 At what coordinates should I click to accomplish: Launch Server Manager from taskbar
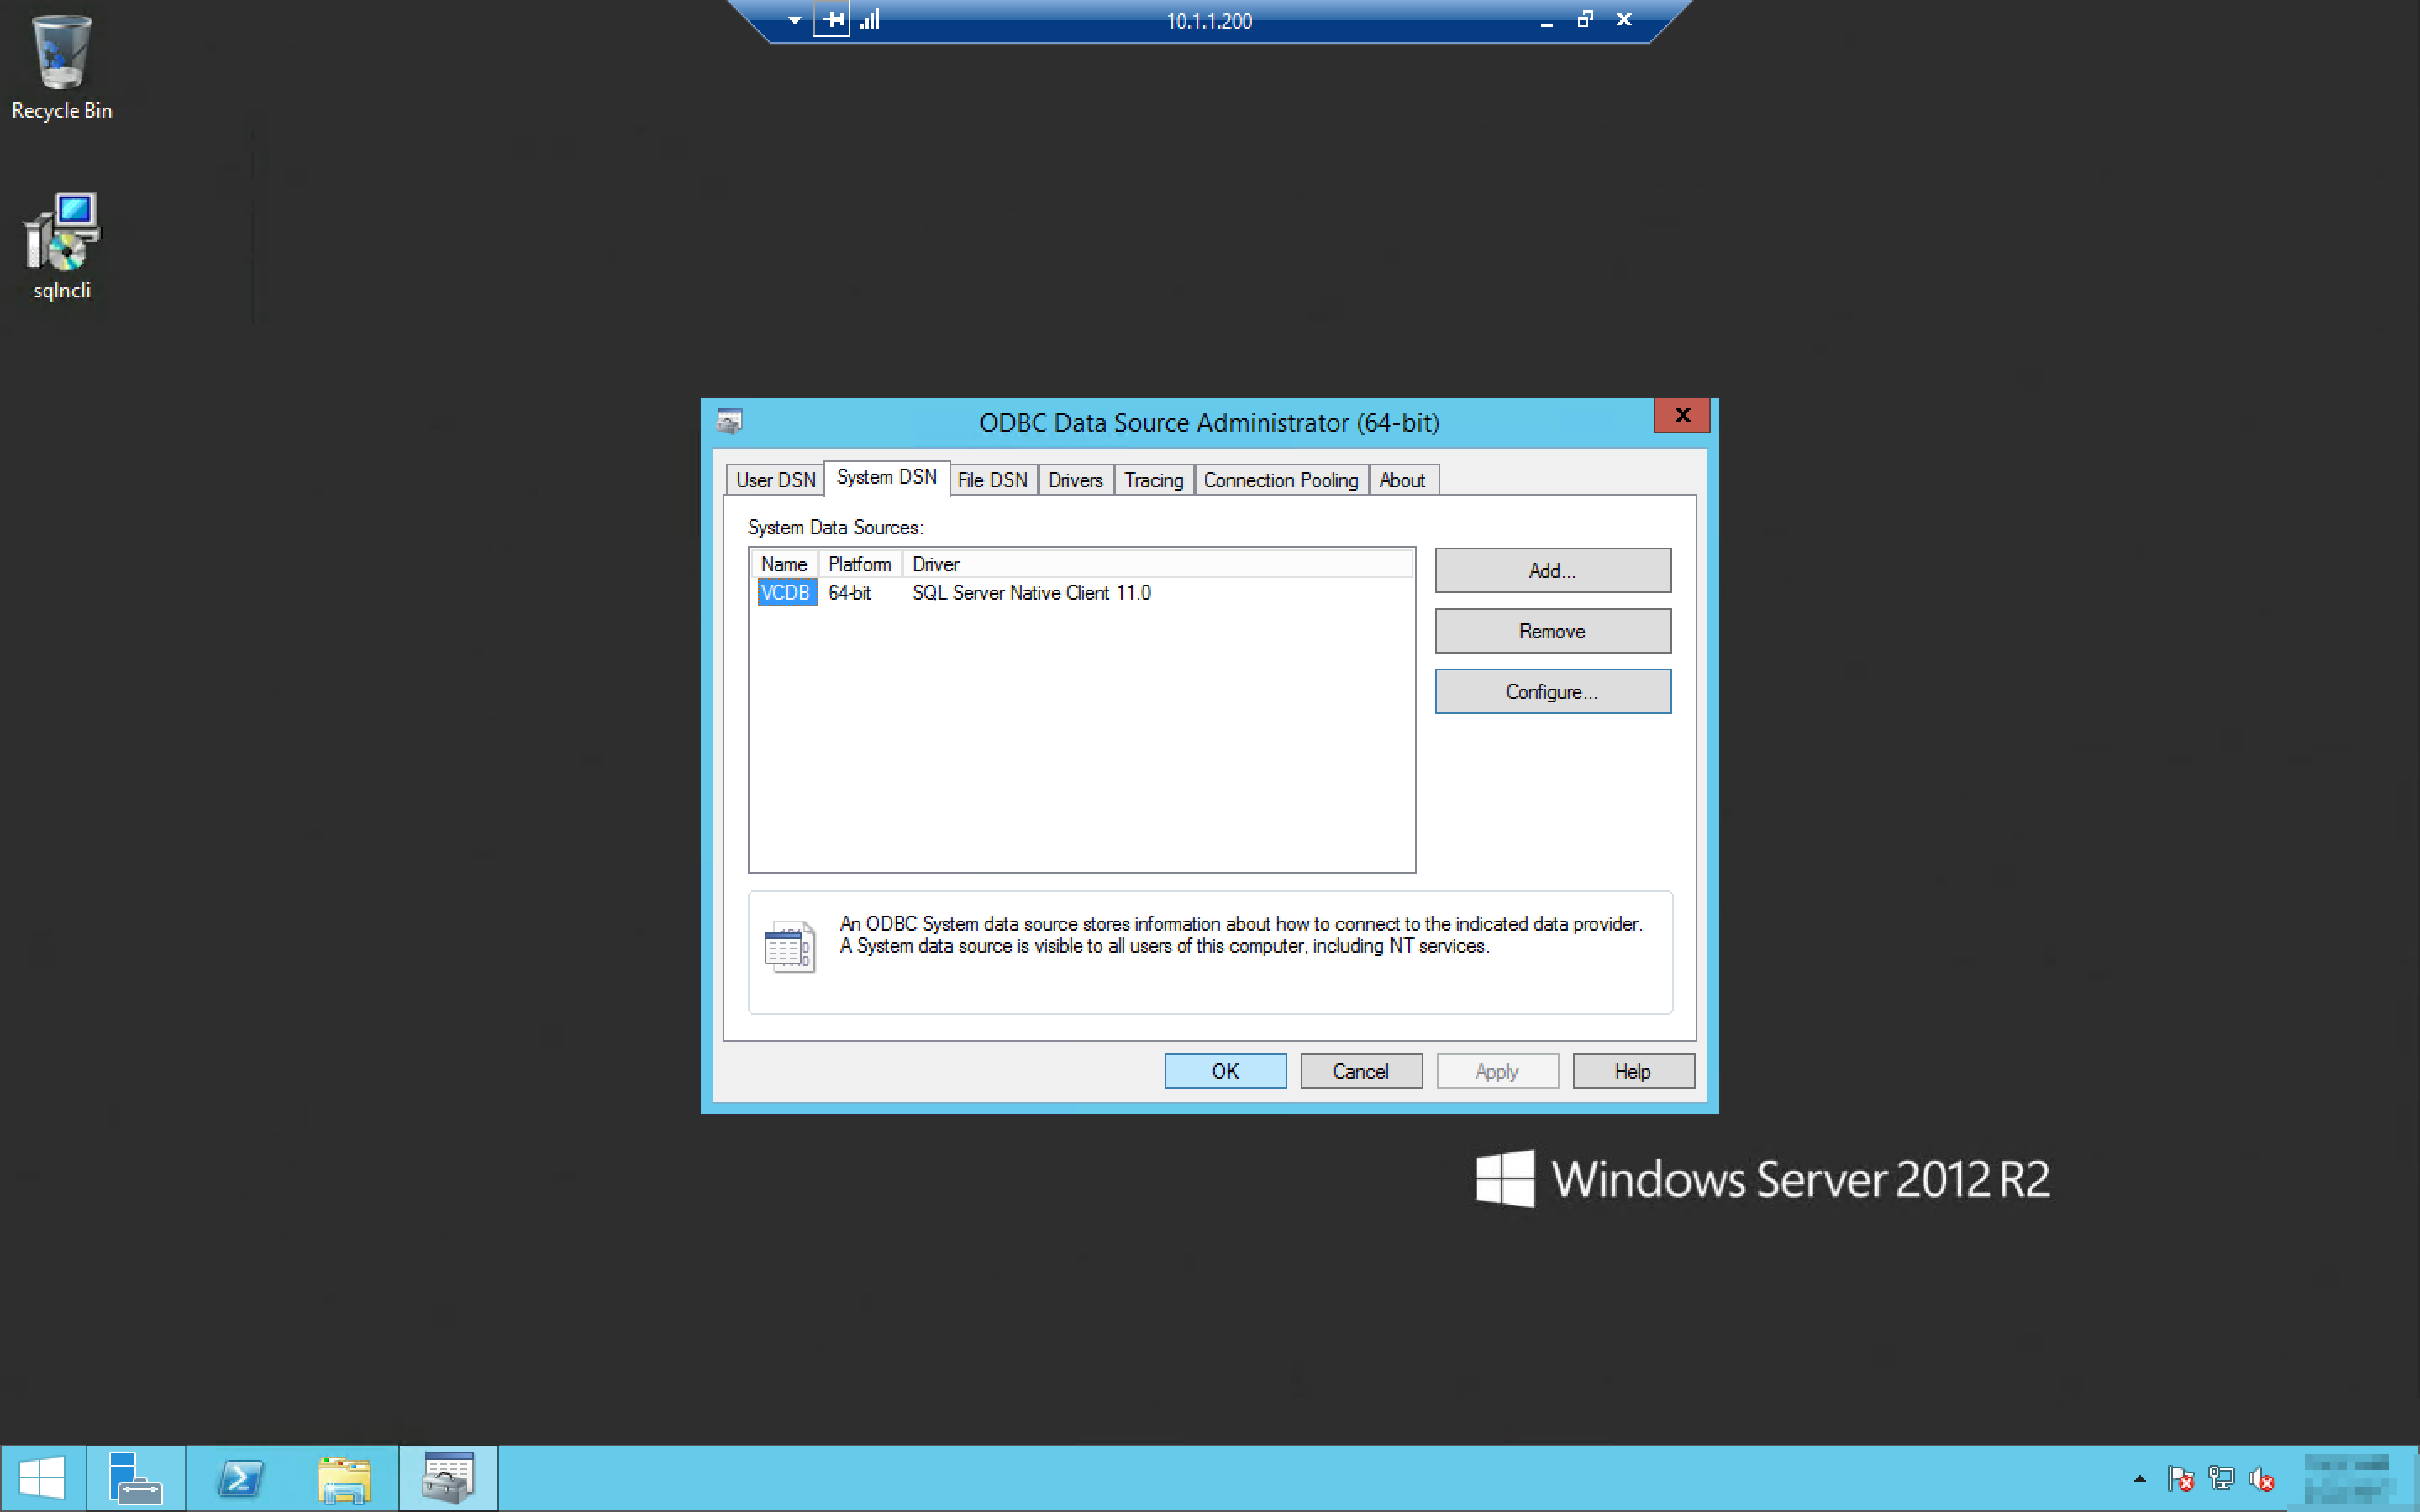pyautogui.click(x=135, y=1478)
